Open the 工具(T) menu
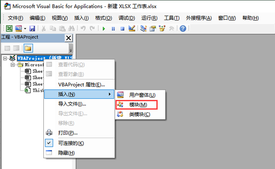Screen dimensions: 275x169 click(171, 18)
